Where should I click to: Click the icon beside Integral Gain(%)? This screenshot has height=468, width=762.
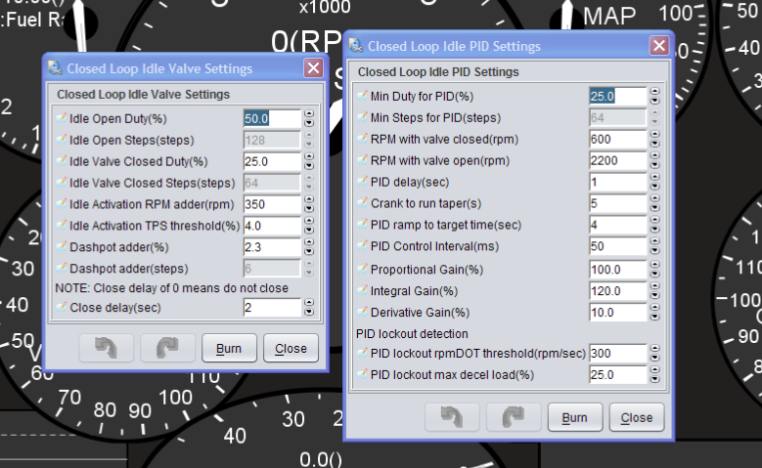click(x=363, y=290)
